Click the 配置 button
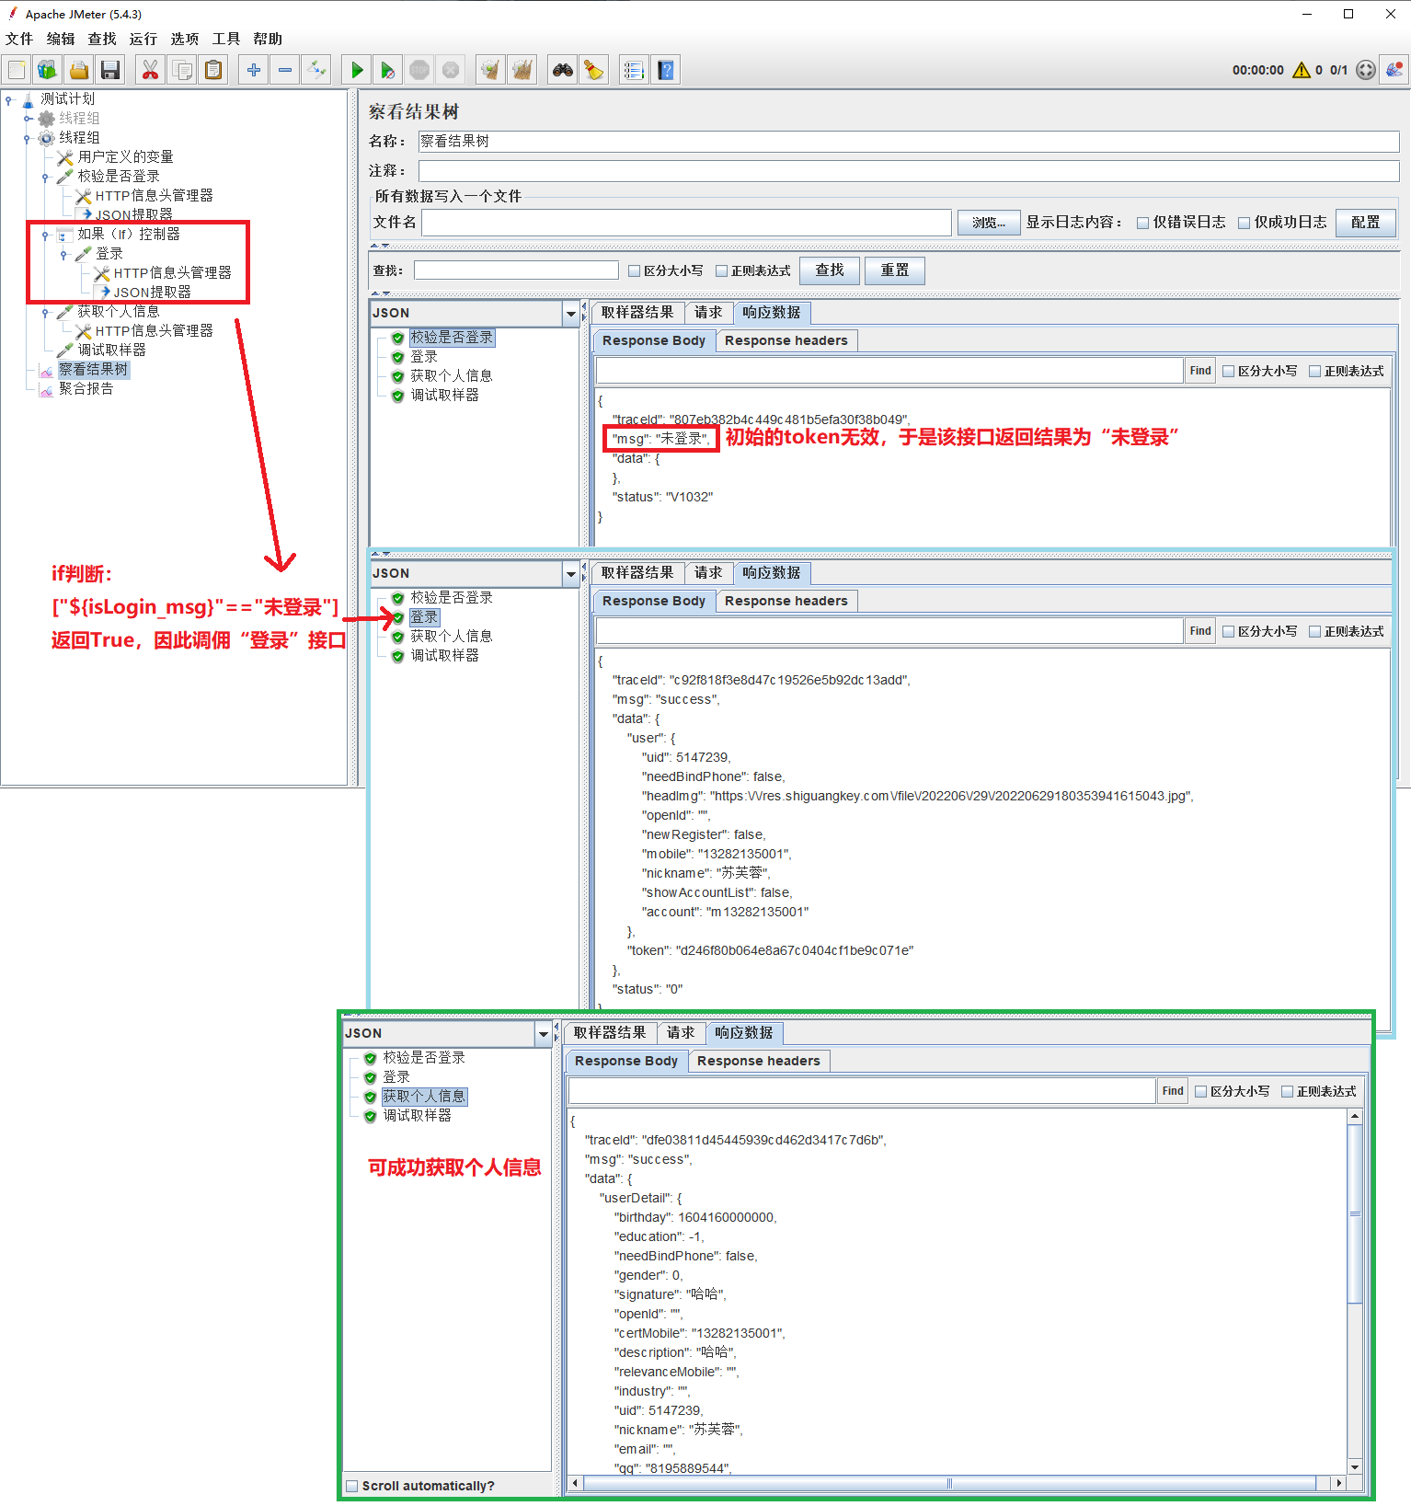This screenshot has width=1411, height=1506. (1365, 223)
